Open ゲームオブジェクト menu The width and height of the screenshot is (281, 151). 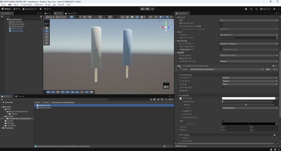point(26,5)
